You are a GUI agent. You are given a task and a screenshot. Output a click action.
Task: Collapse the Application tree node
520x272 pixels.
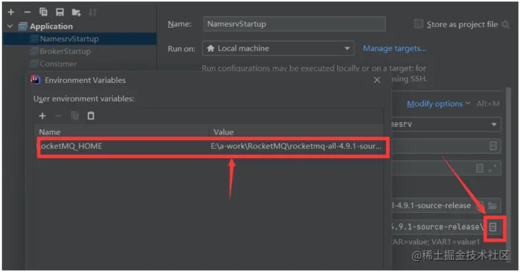[x=10, y=26]
